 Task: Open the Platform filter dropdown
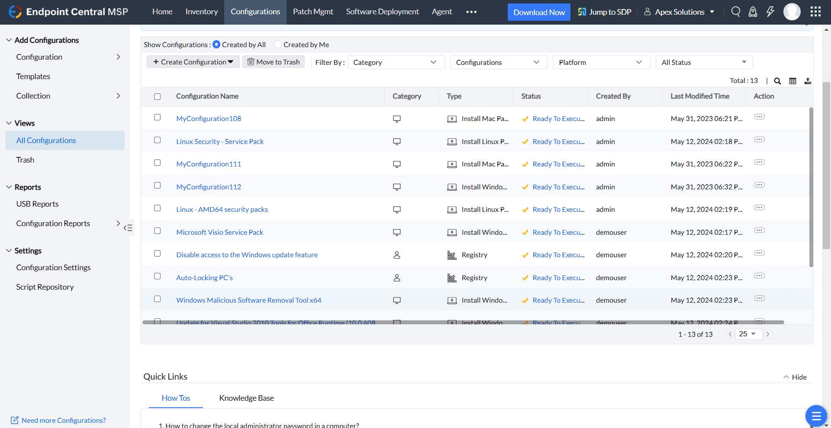(x=601, y=62)
